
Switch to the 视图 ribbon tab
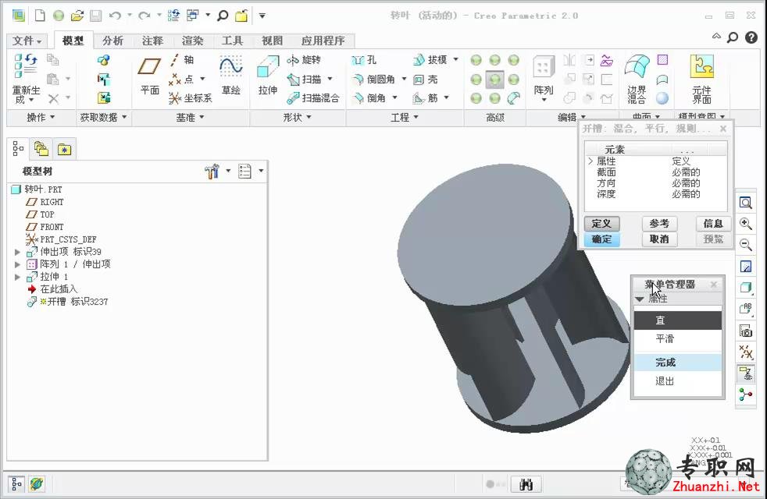coord(272,41)
